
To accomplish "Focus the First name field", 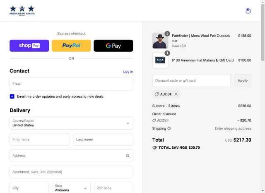I will pyautogui.click(x=40, y=140).
